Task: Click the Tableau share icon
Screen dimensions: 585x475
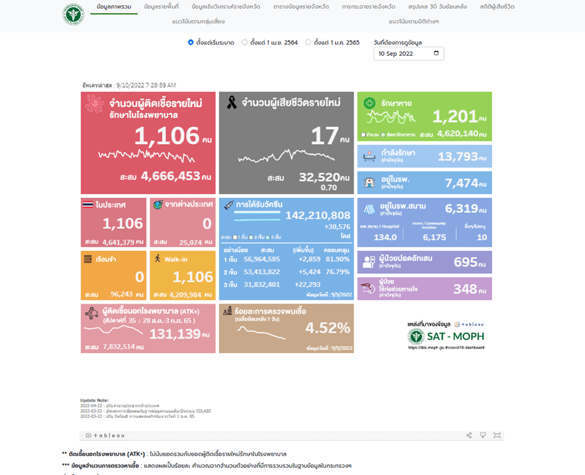Action: [x=469, y=435]
